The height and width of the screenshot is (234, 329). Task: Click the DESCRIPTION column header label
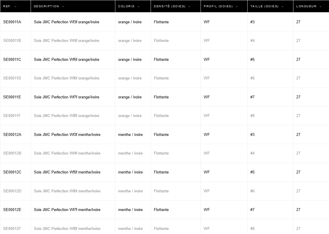(x=46, y=6)
